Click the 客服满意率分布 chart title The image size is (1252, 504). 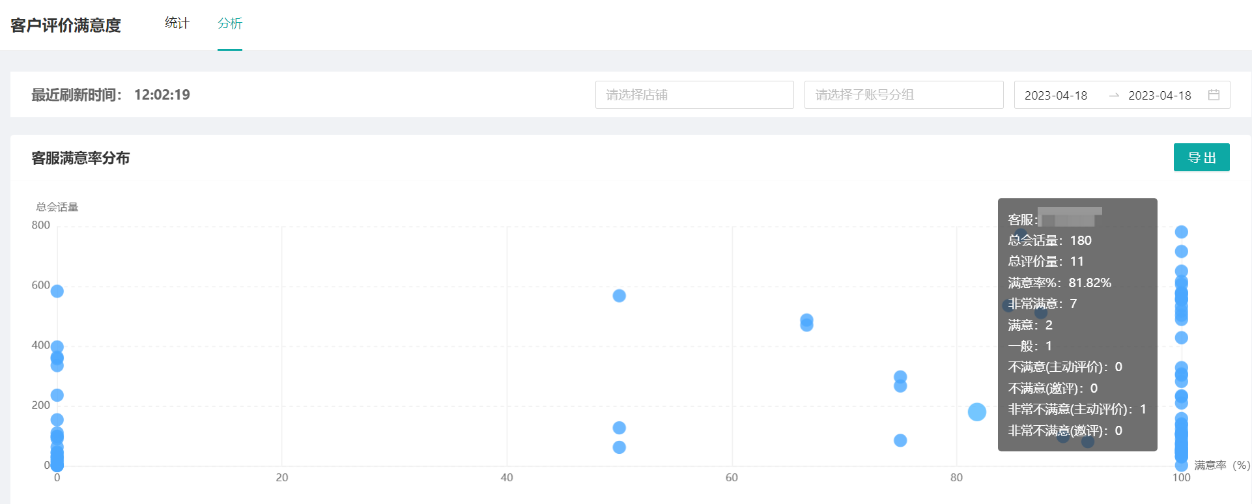(81, 158)
